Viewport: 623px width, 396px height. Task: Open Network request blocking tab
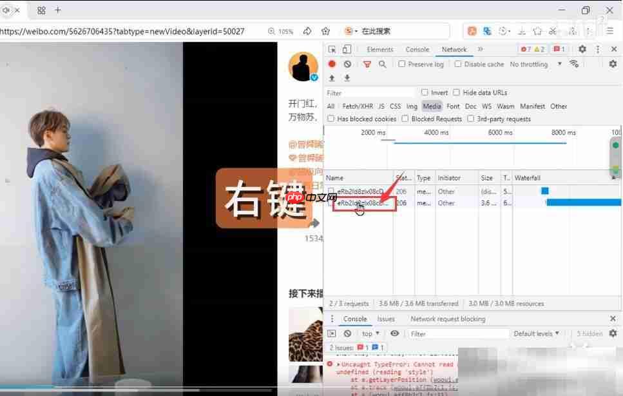click(448, 319)
